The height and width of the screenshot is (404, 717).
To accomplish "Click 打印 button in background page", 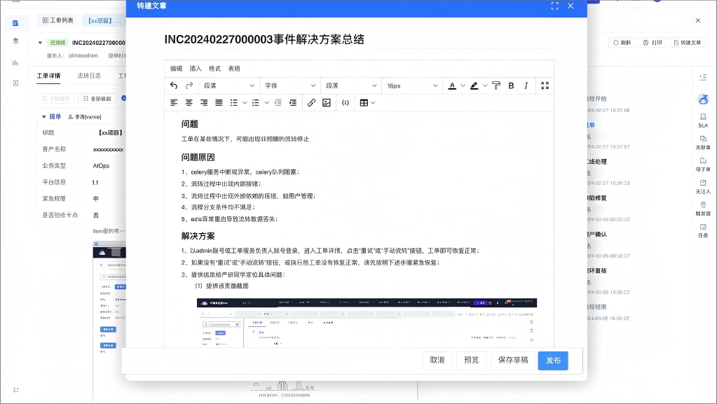I will (x=653, y=43).
